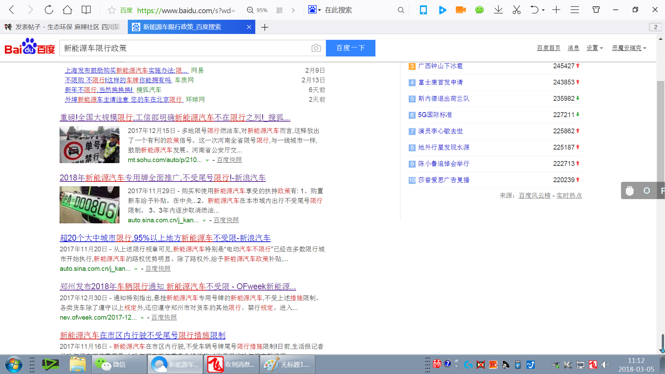Restore closed tab with undo icon
The width and height of the screenshot is (665, 374).
pyautogui.click(x=534, y=10)
